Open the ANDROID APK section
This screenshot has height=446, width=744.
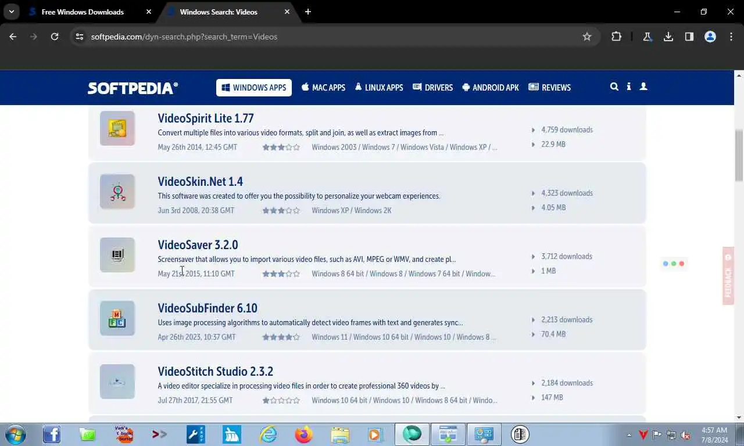[x=490, y=88]
